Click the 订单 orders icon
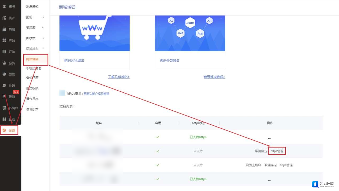339x191 pixels. (x=4, y=52)
